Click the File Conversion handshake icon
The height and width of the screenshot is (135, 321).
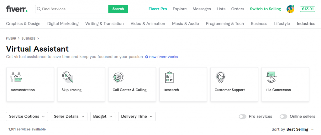pyautogui.click(x=271, y=77)
